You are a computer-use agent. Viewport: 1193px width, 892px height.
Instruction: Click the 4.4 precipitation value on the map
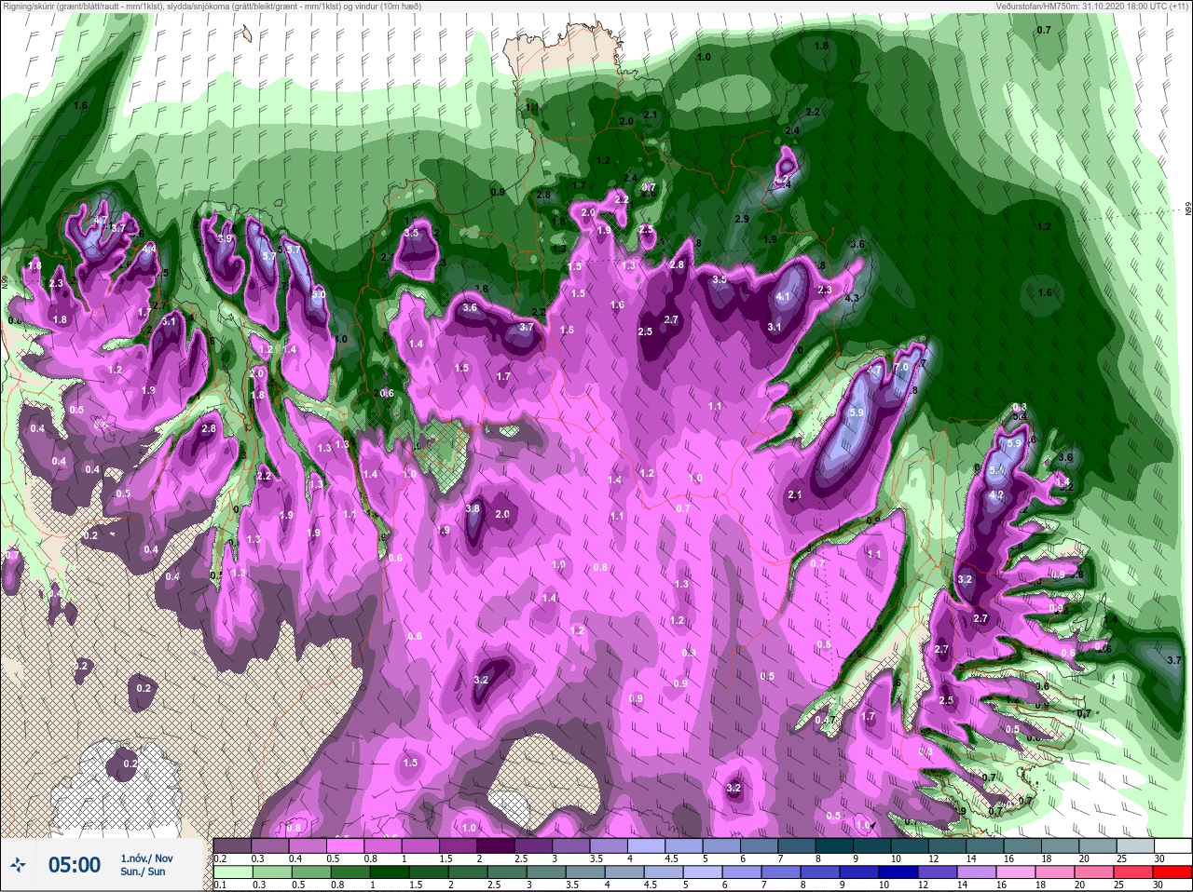click(148, 249)
